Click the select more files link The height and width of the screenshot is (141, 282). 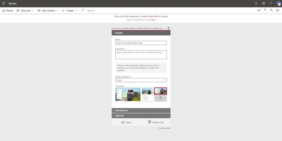click(150, 16)
